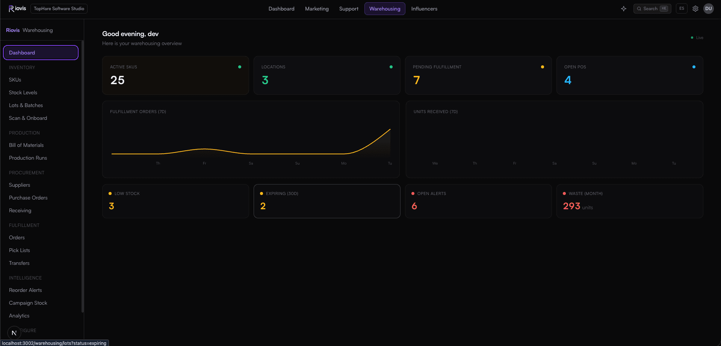Image resolution: width=721 pixels, height=346 pixels.
Task: Click the Riovis logo icon
Action: (x=11, y=9)
